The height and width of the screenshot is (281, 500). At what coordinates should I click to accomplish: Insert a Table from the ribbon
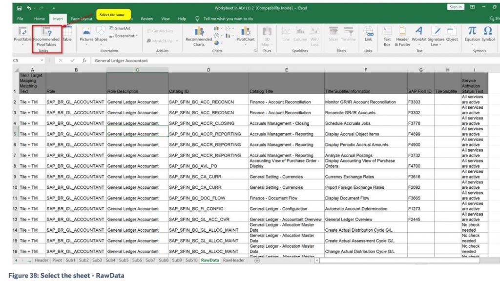pos(67,35)
